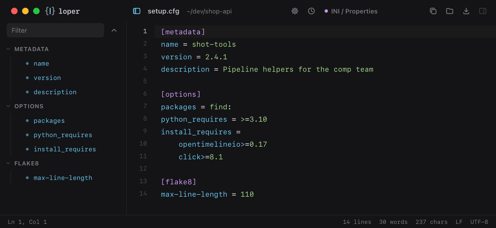The height and width of the screenshot is (228, 496).
Task: Copy file contents with the copy icon
Action: point(433,11)
